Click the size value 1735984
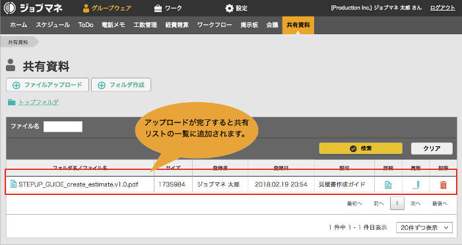Image resolution: width=462 pixels, height=245 pixels. tap(172, 184)
